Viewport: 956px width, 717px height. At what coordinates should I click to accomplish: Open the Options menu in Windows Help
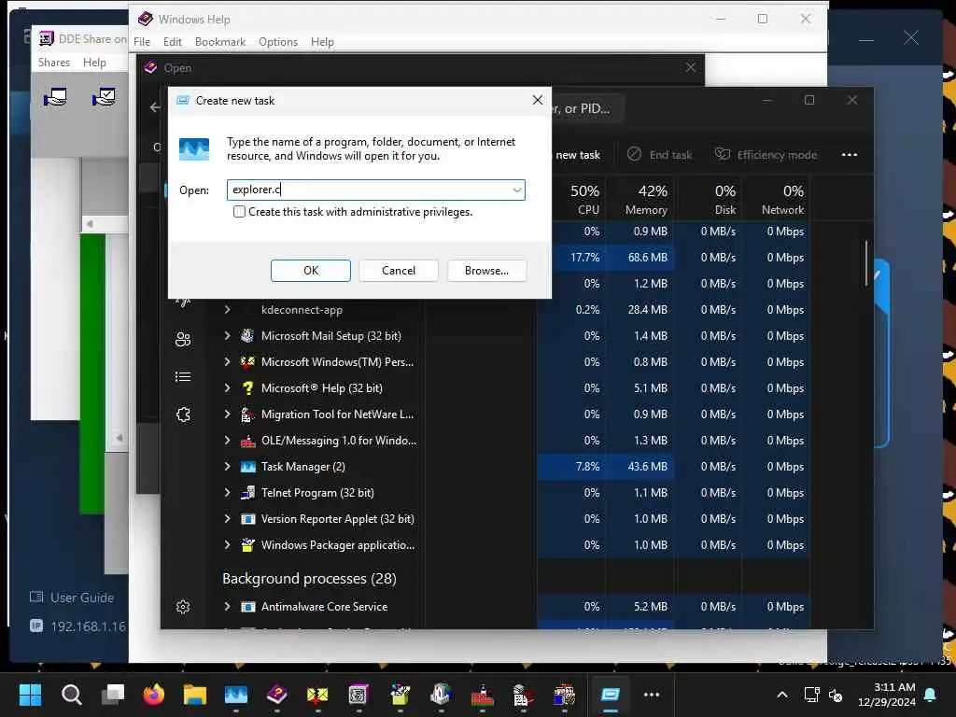[x=278, y=41]
